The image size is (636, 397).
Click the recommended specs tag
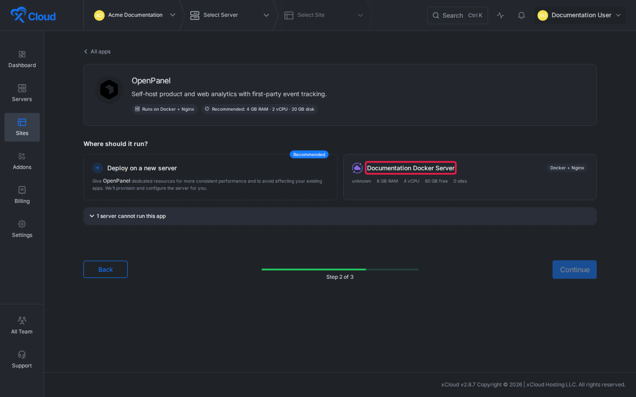(260, 109)
